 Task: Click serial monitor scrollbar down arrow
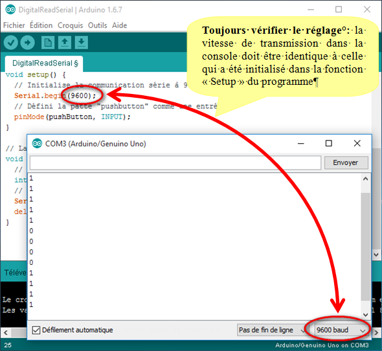click(x=365, y=315)
